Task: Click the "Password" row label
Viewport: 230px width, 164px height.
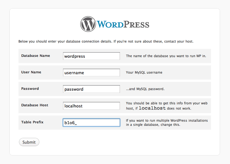Action: pos(30,89)
